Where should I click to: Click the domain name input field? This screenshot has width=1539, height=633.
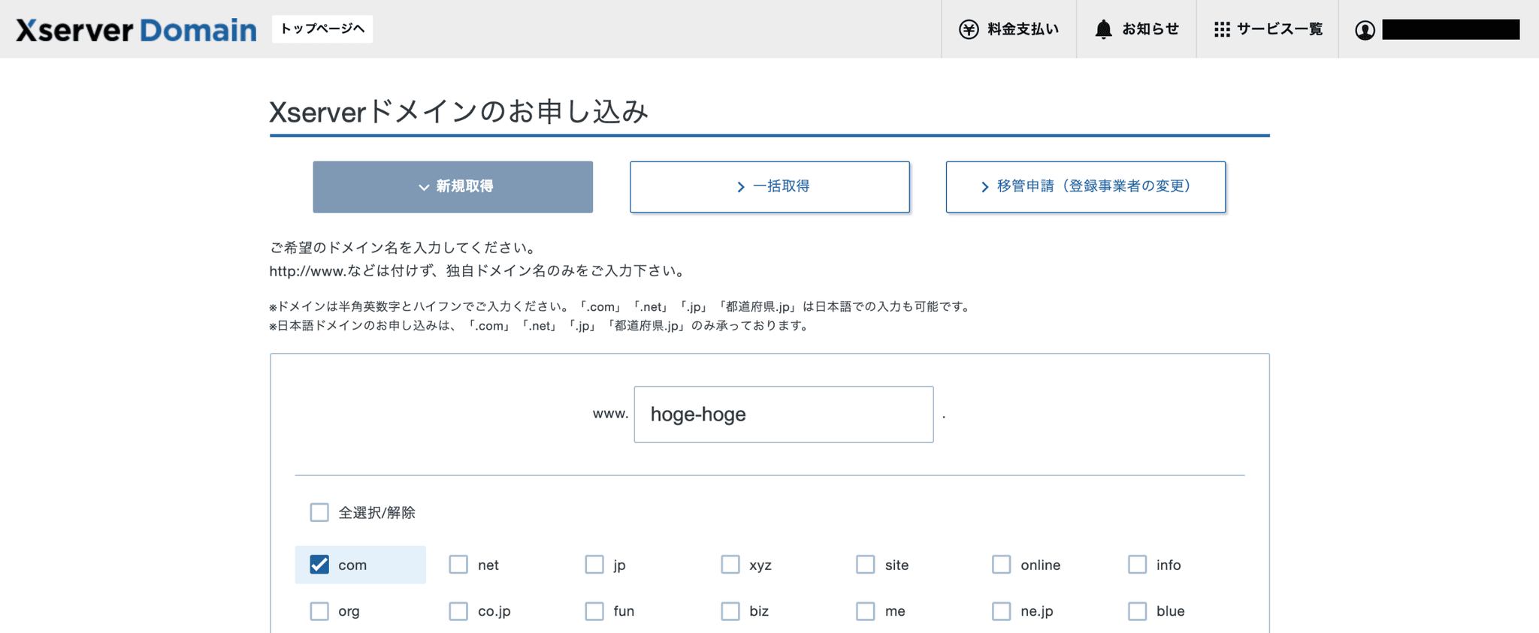tap(784, 414)
